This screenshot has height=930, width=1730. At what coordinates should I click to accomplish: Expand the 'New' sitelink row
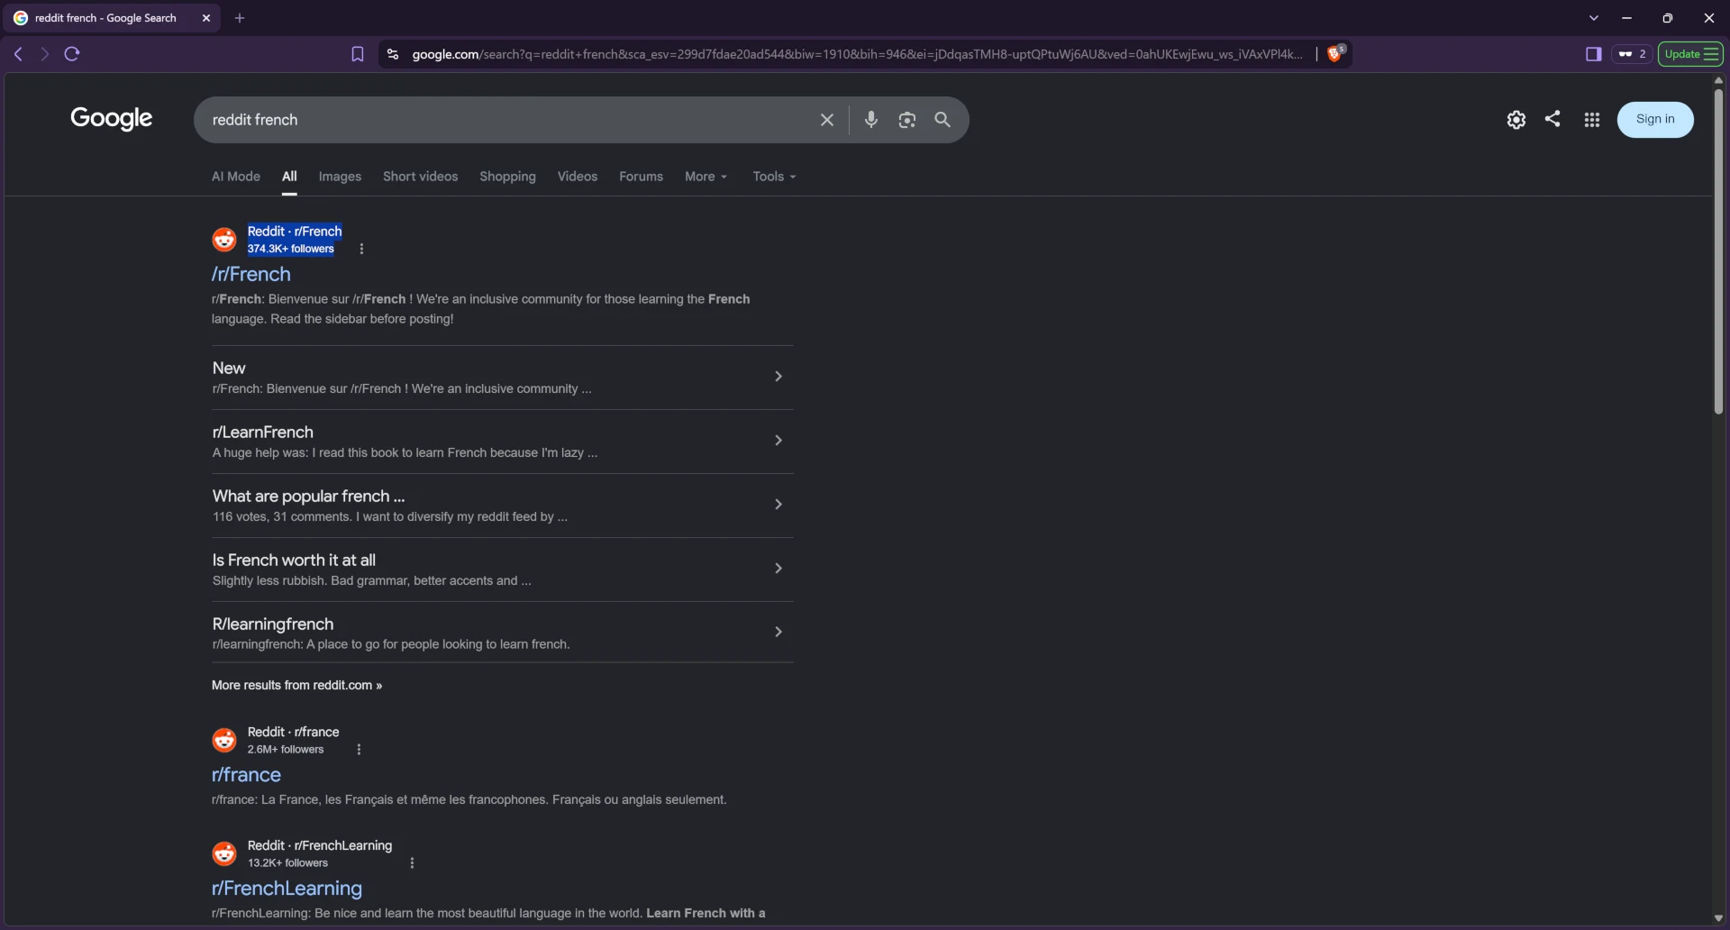[x=503, y=378]
